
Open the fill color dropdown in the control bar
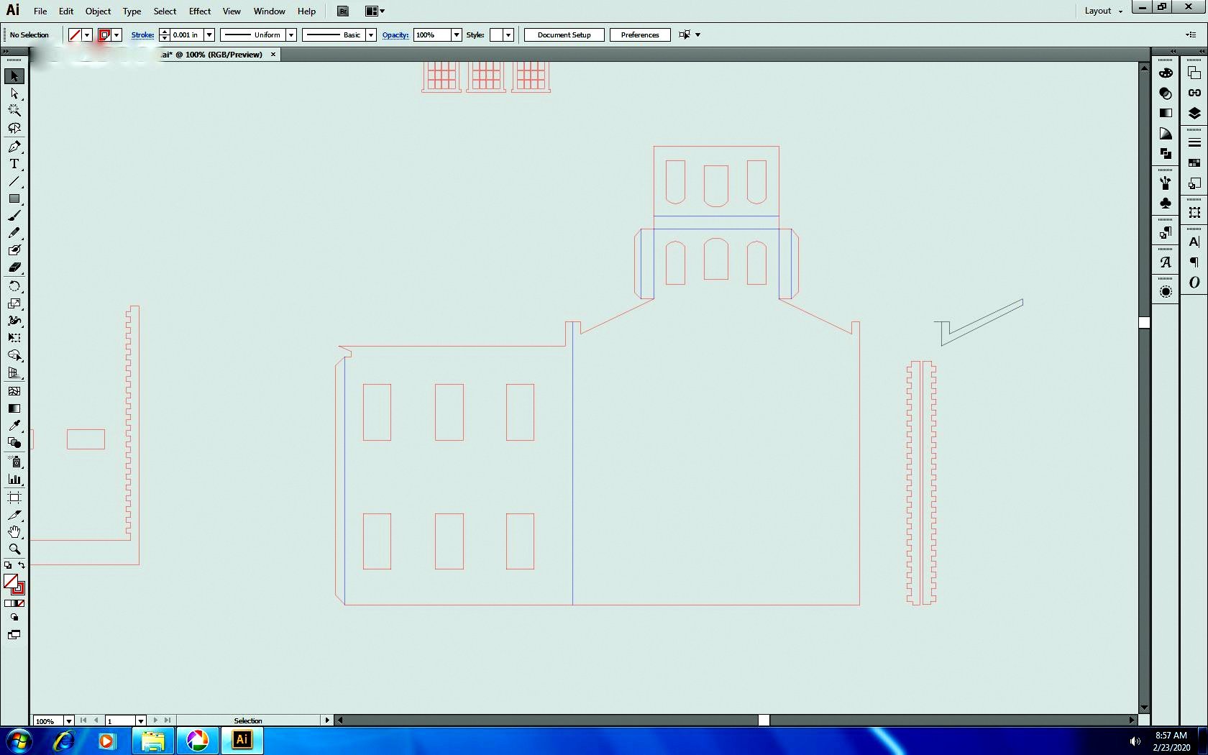(x=87, y=35)
